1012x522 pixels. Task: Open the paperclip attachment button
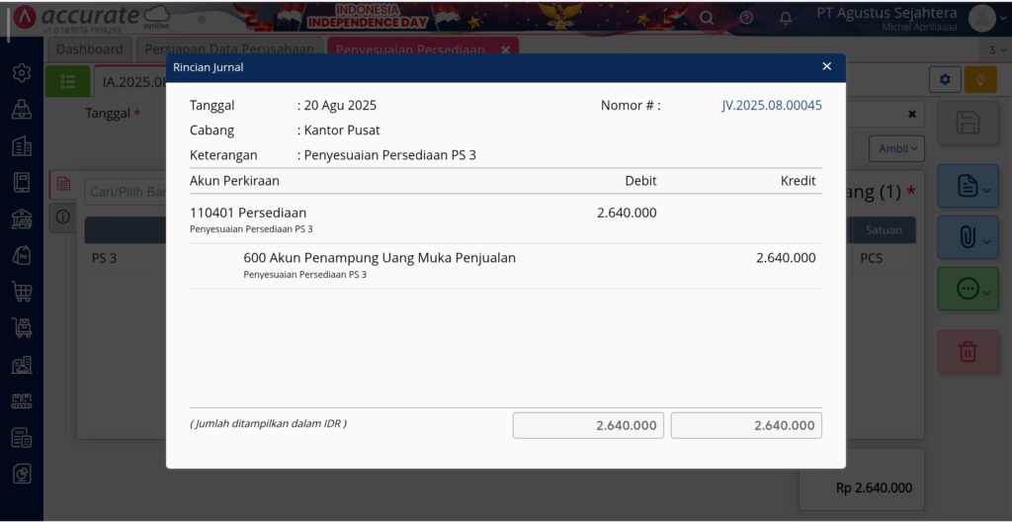(x=968, y=237)
